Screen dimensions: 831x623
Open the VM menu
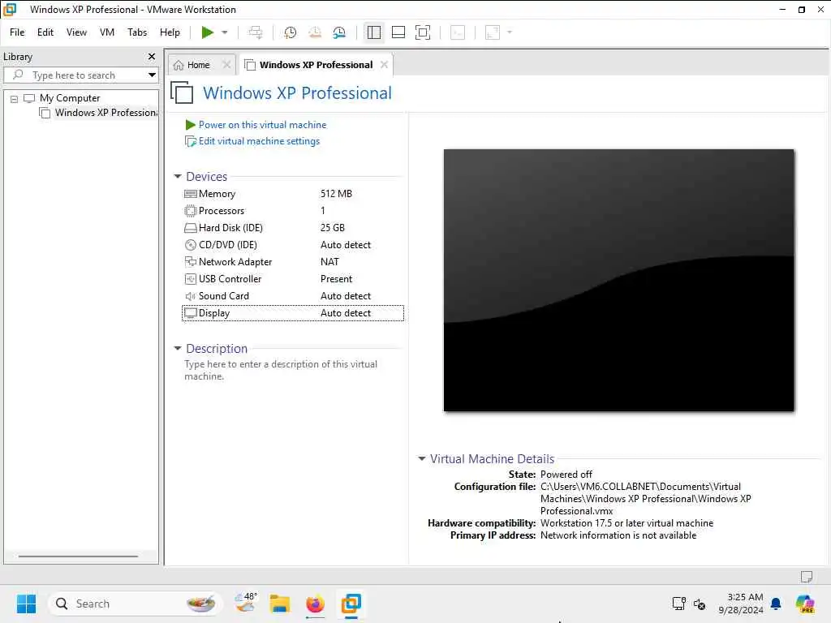107,32
